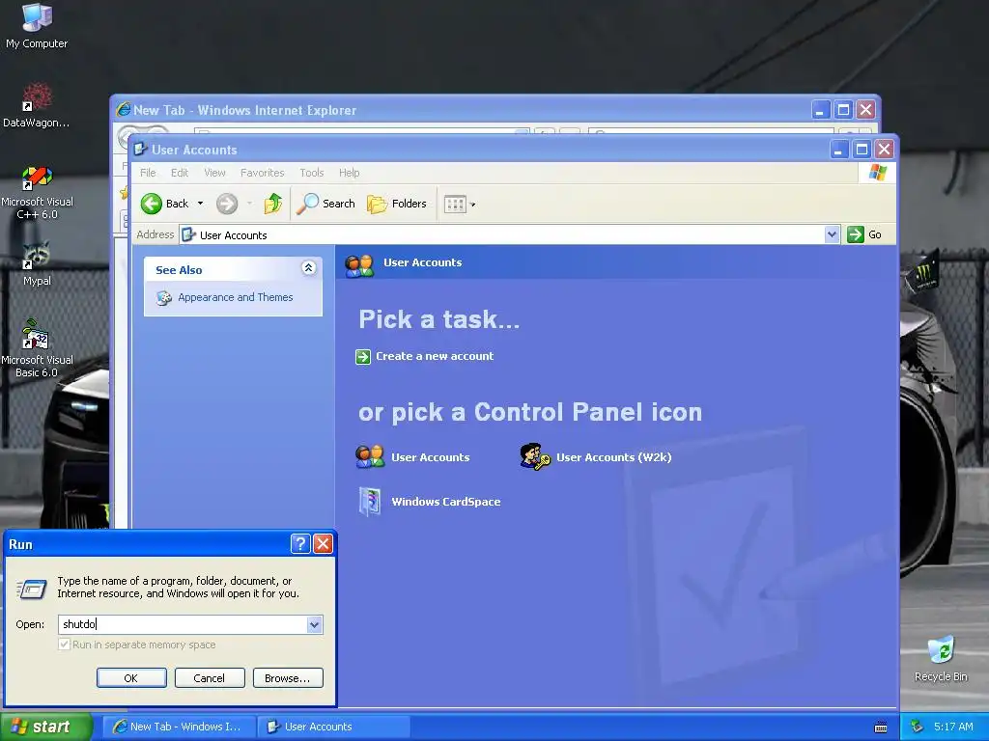Open the Recycle Bin icon
This screenshot has height=741, width=989.
[x=941, y=659]
